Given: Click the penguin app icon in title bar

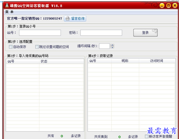Looking at the screenshot, I should coord(7,5).
